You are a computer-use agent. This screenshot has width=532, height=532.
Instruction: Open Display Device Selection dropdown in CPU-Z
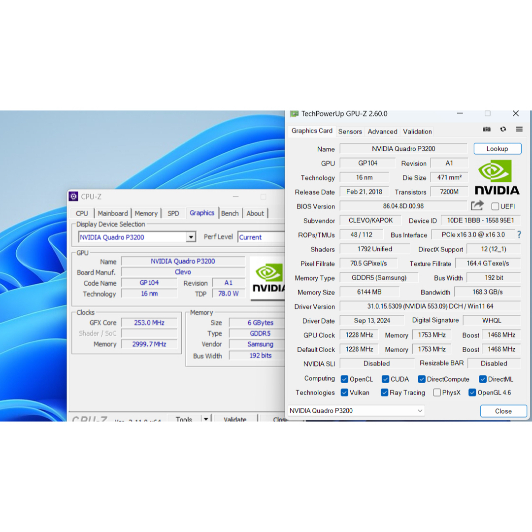[137, 237]
